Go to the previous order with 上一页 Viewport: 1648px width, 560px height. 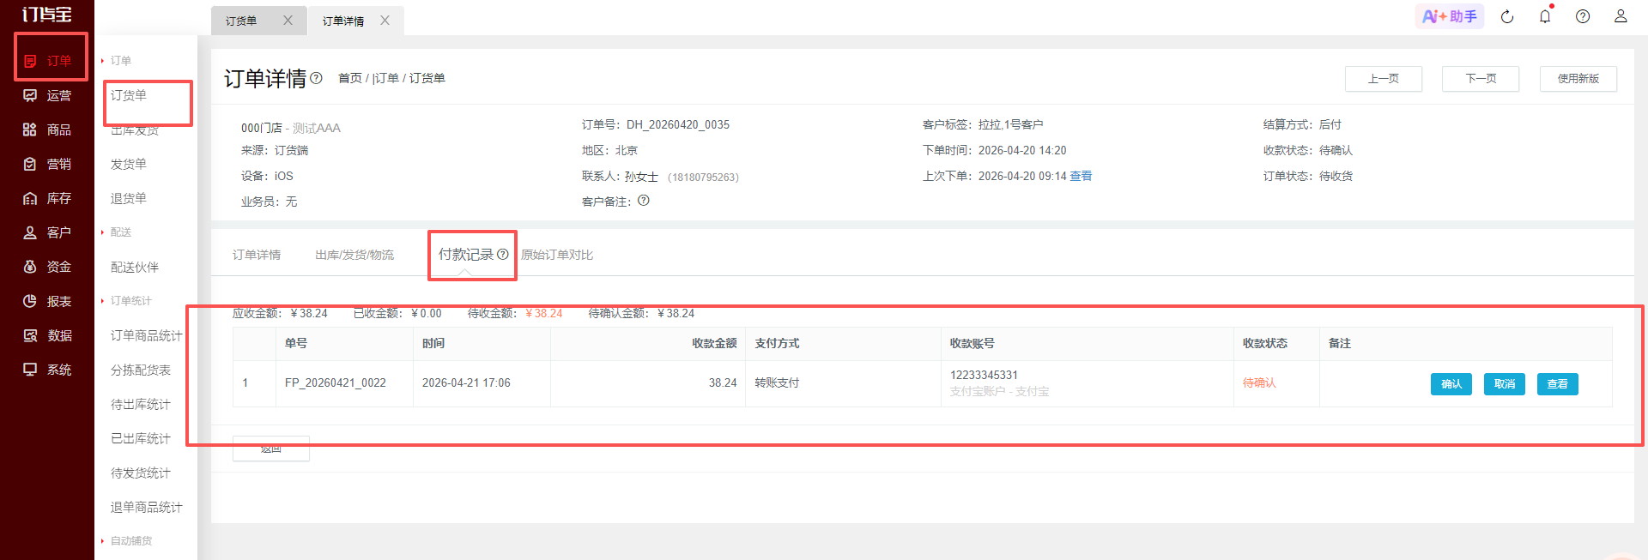tap(1384, 79)
